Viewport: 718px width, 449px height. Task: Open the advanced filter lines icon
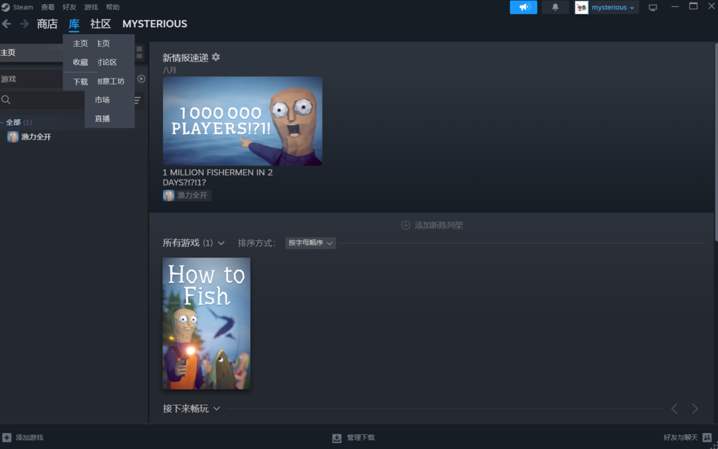(x=138, y=100)
